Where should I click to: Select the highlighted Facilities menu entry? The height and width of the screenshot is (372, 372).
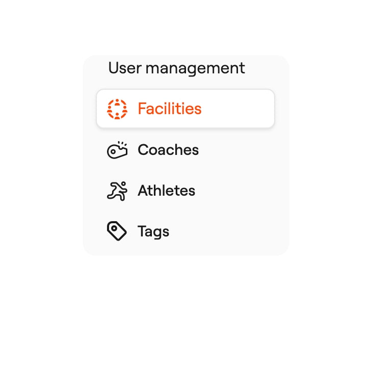(x=185, y=109)
